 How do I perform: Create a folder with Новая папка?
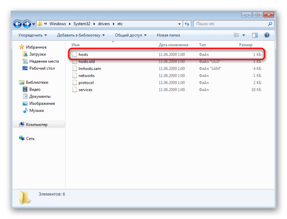(168, 35)
